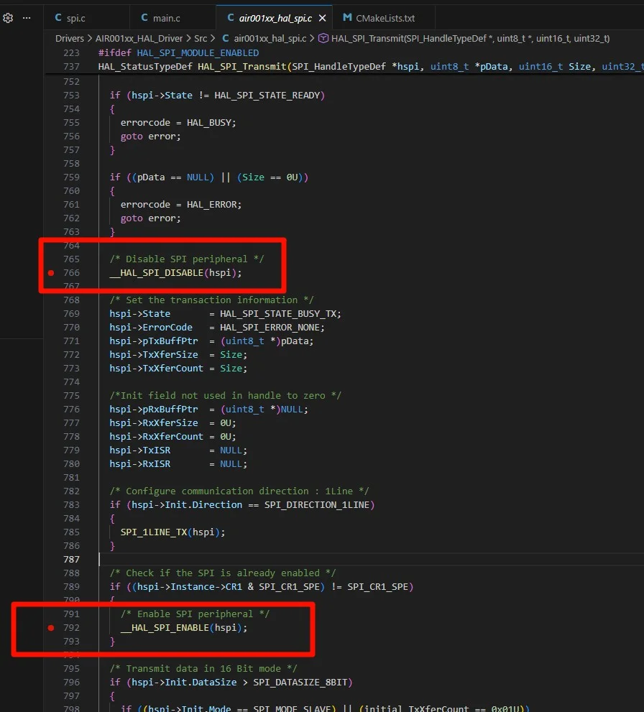The image size is (644, 712).
Task: Click the C file icon on main.c tab
Action: pos(144,18)
